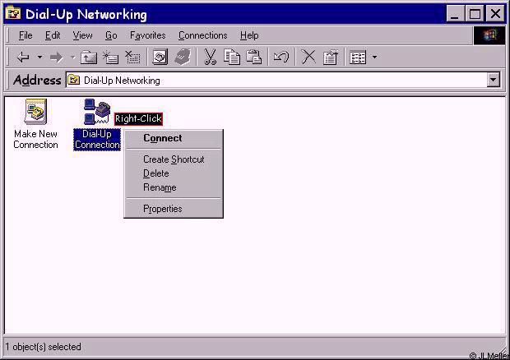Click the "Dial-Up Connection" label text

(x=97, y=140)
